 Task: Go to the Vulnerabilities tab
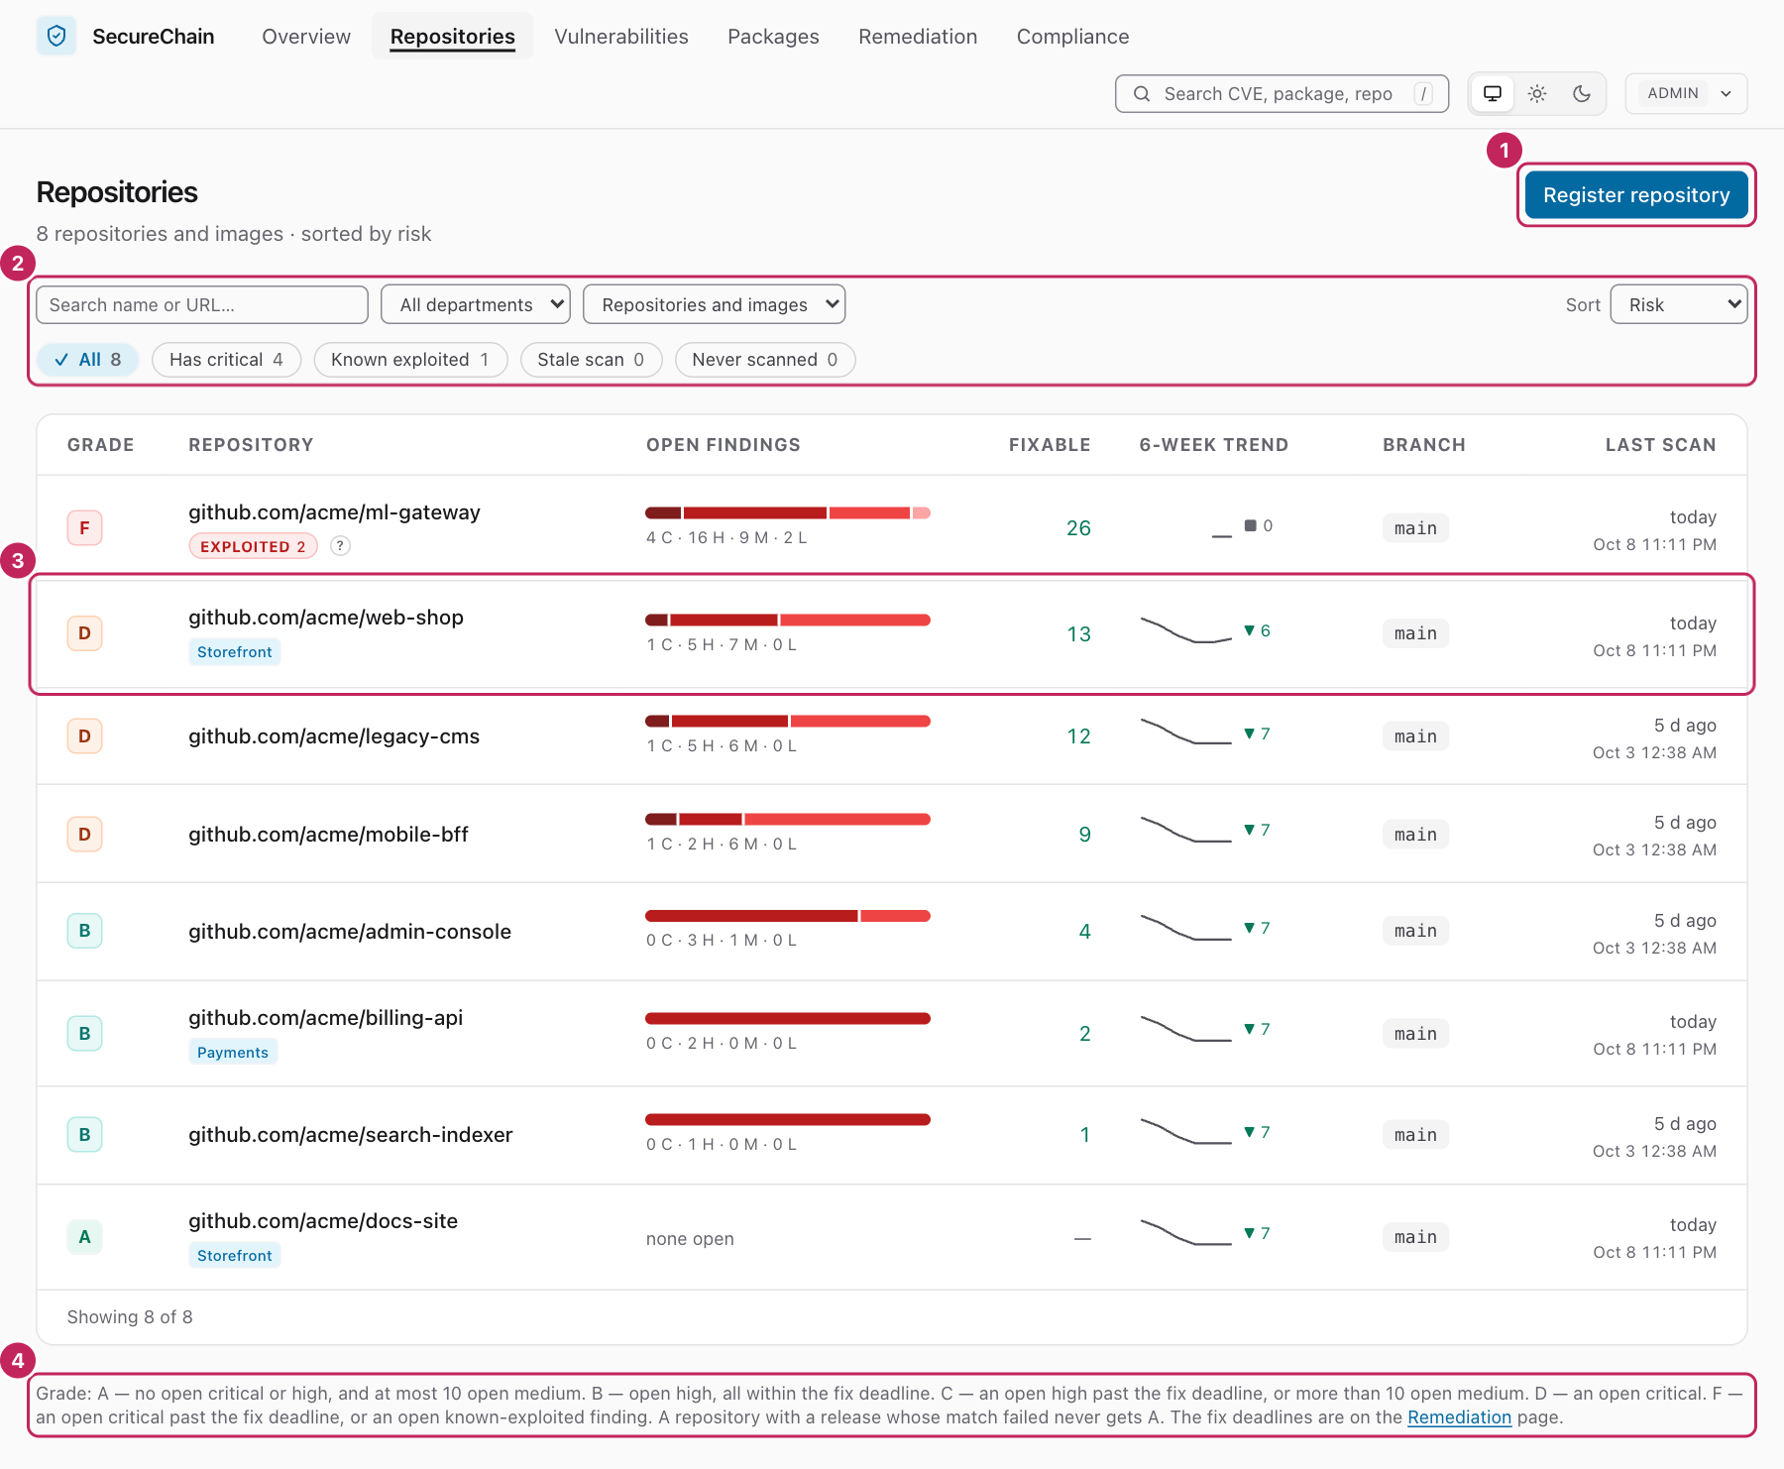click(621, 37)
